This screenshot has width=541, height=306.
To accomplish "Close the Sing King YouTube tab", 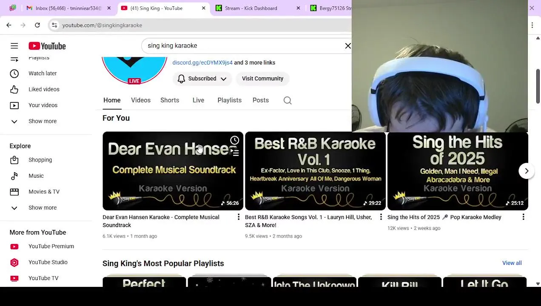I will tap(203, 8).
